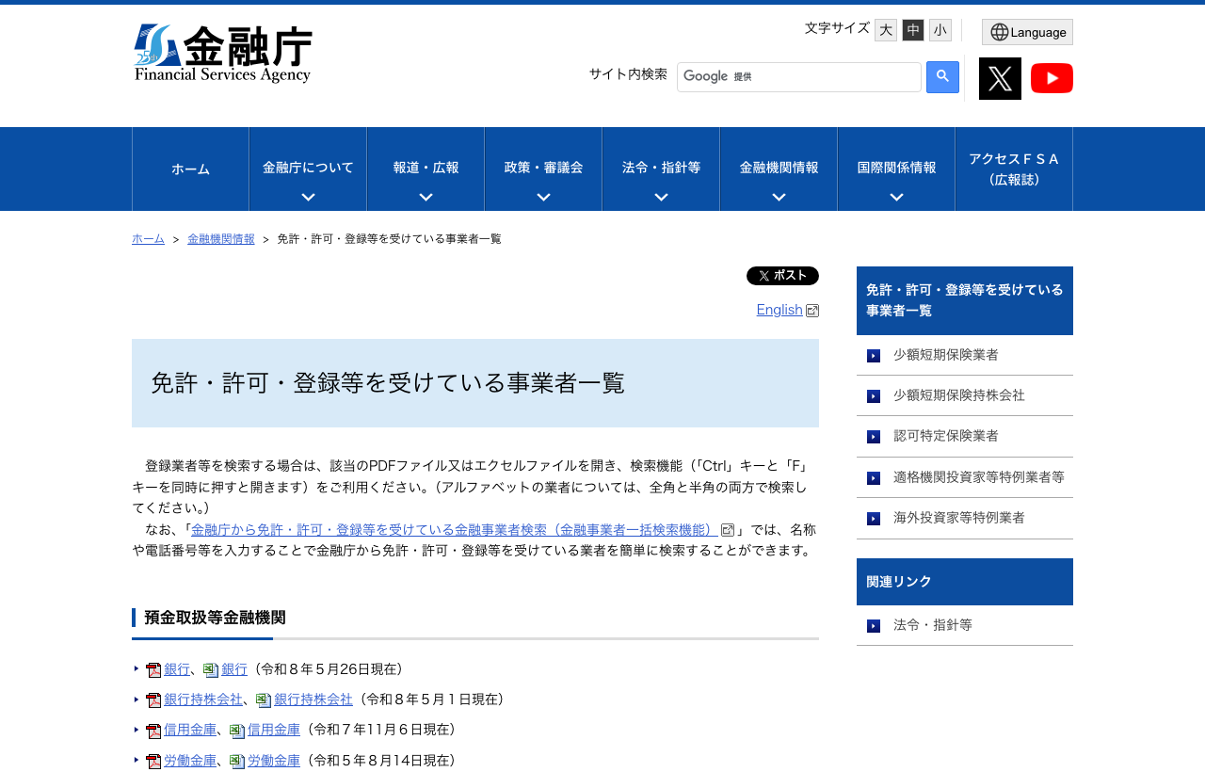Open the 銀行持株会社 Excel file icon

[264, 700]
